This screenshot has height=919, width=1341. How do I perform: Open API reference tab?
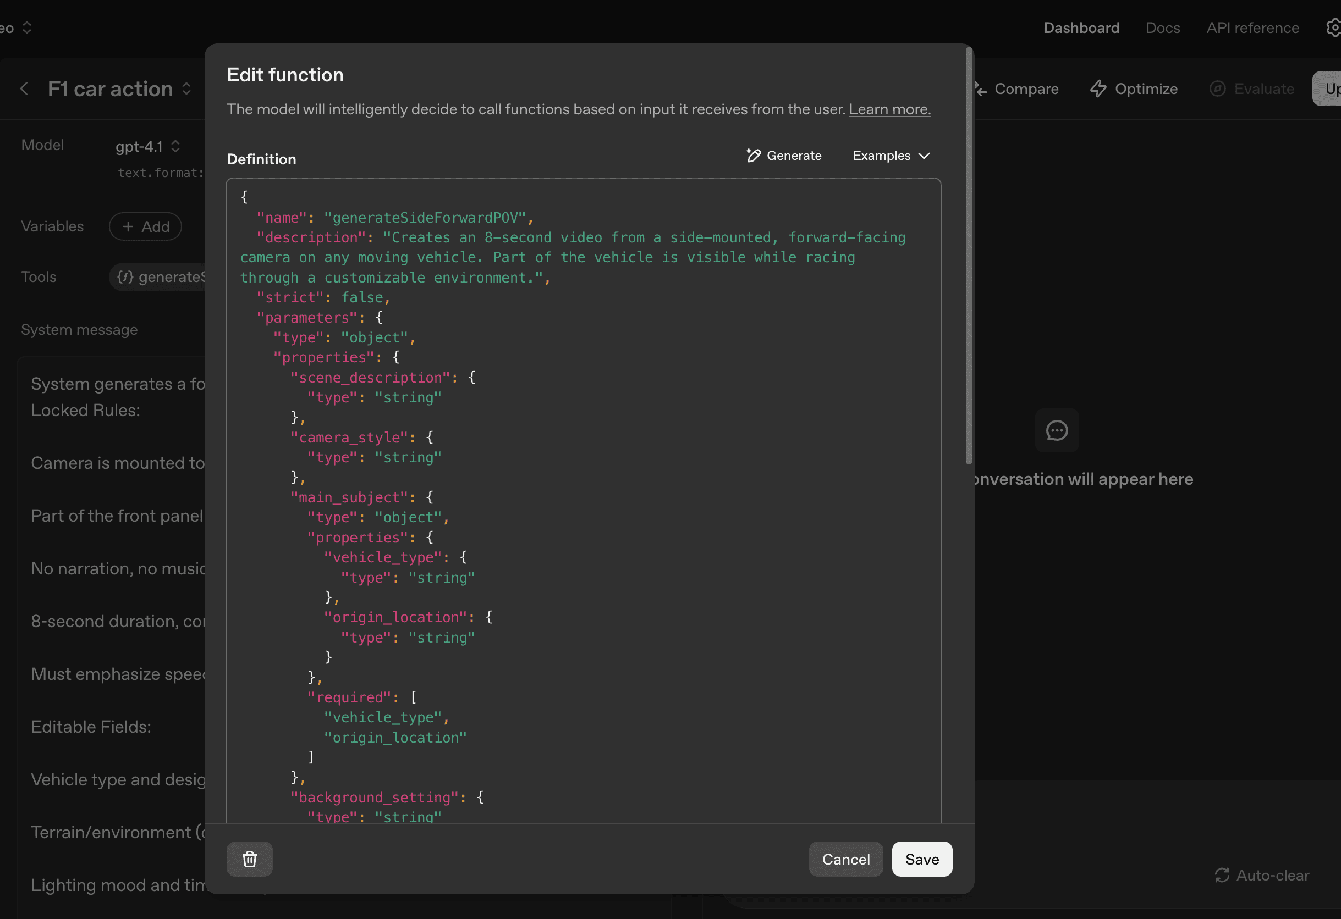[x=1252, y=27]
